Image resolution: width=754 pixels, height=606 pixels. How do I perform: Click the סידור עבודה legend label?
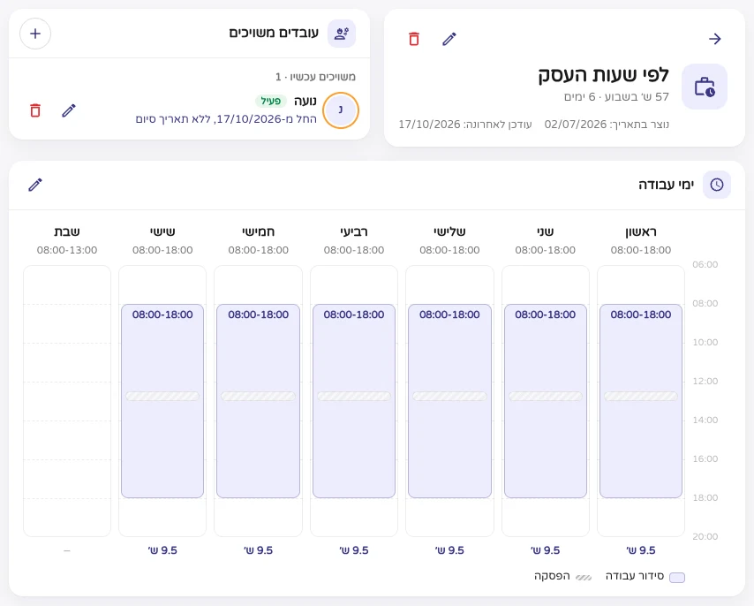[634, 576]
